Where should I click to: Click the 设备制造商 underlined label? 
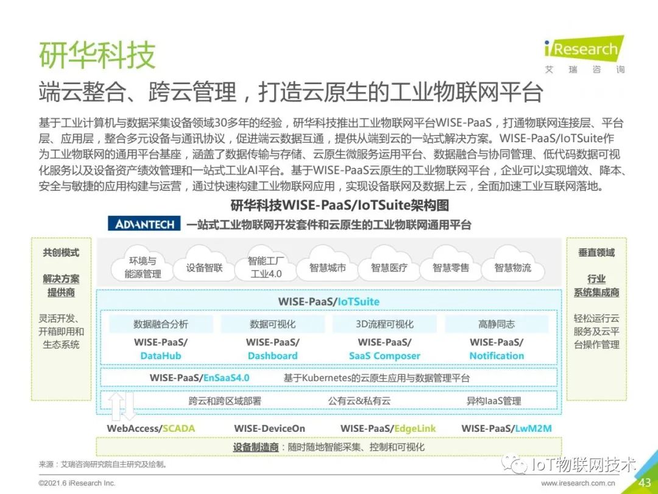(255, 448)
